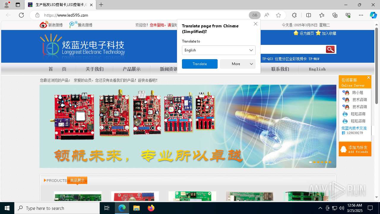This screenshot has height=214, width=380.
Task: Open the 联系我们 menu item
Action: pos(280,69)
